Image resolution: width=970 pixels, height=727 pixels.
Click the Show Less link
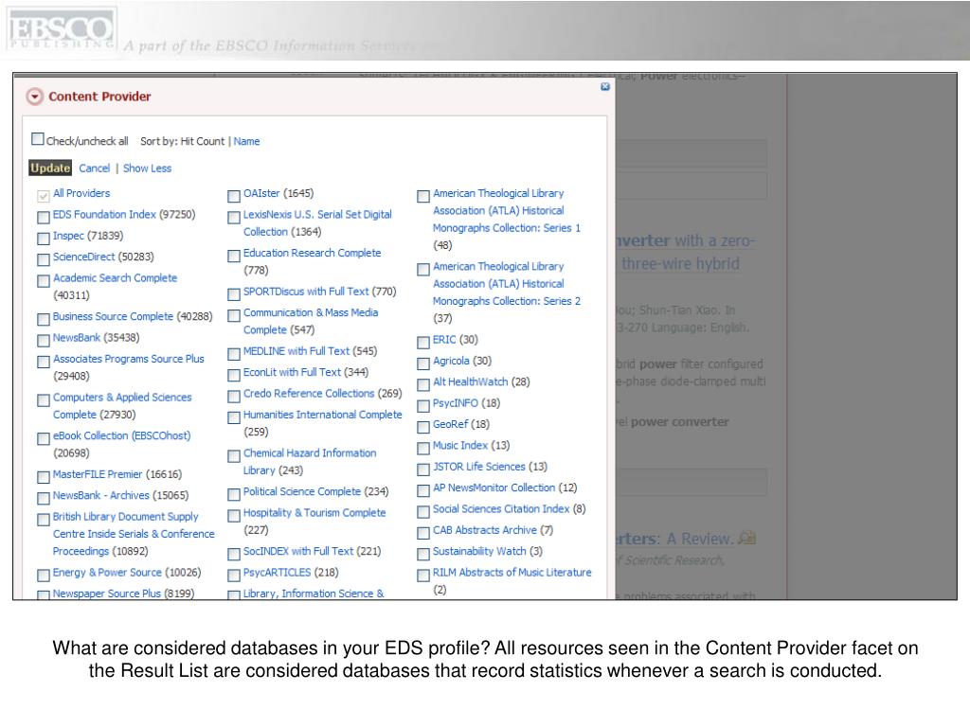(x=147, y=168)
